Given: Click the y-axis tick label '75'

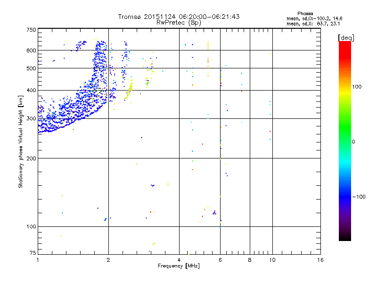Looking at the screenshot, I should tap(33, 253).
